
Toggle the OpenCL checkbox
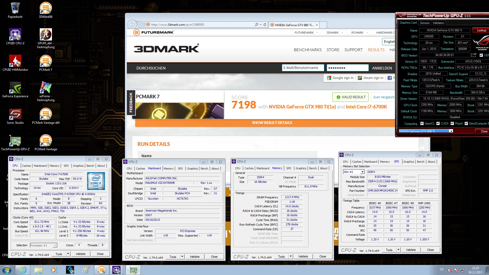point(422,123)
